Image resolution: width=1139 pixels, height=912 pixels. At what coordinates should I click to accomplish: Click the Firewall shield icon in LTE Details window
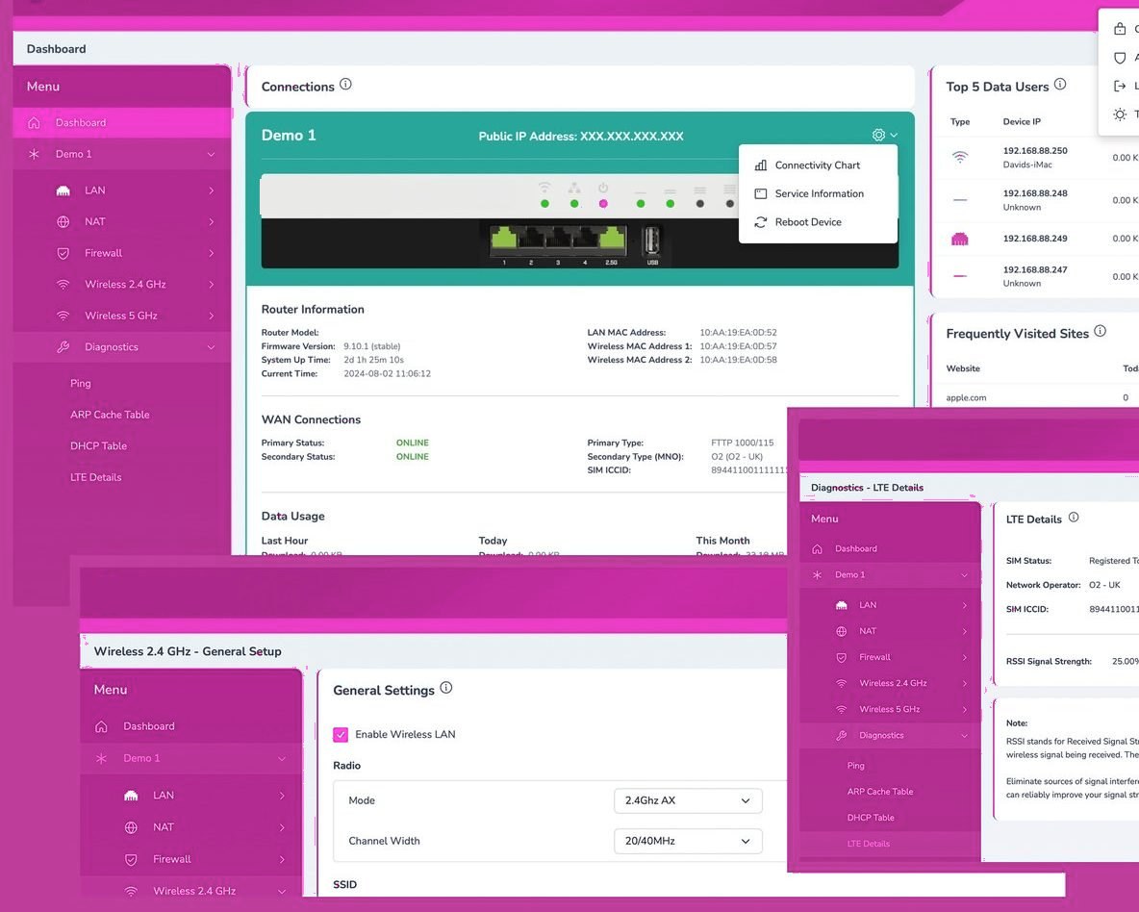pos(841,657)
